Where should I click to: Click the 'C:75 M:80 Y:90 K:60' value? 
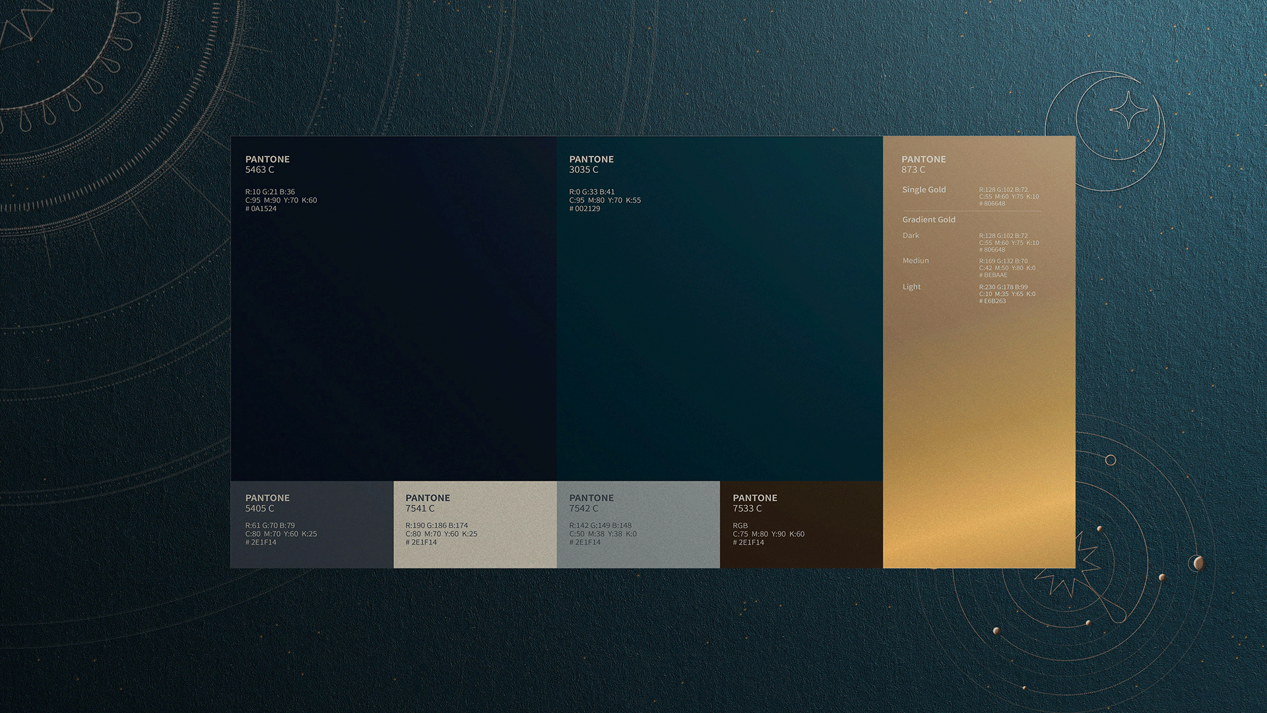pos(768,534)
